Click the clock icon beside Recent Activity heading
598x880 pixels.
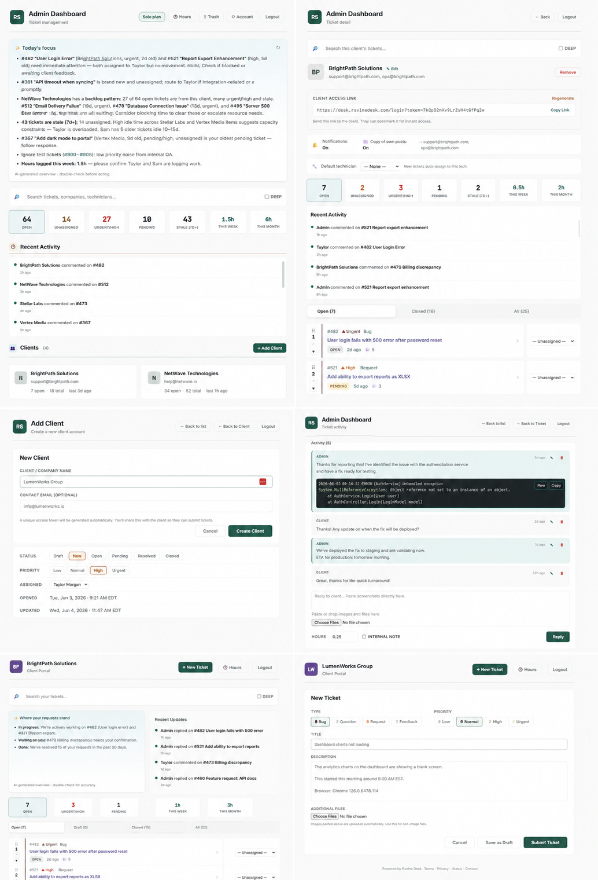pyautogui.click(x=13, y=247)
